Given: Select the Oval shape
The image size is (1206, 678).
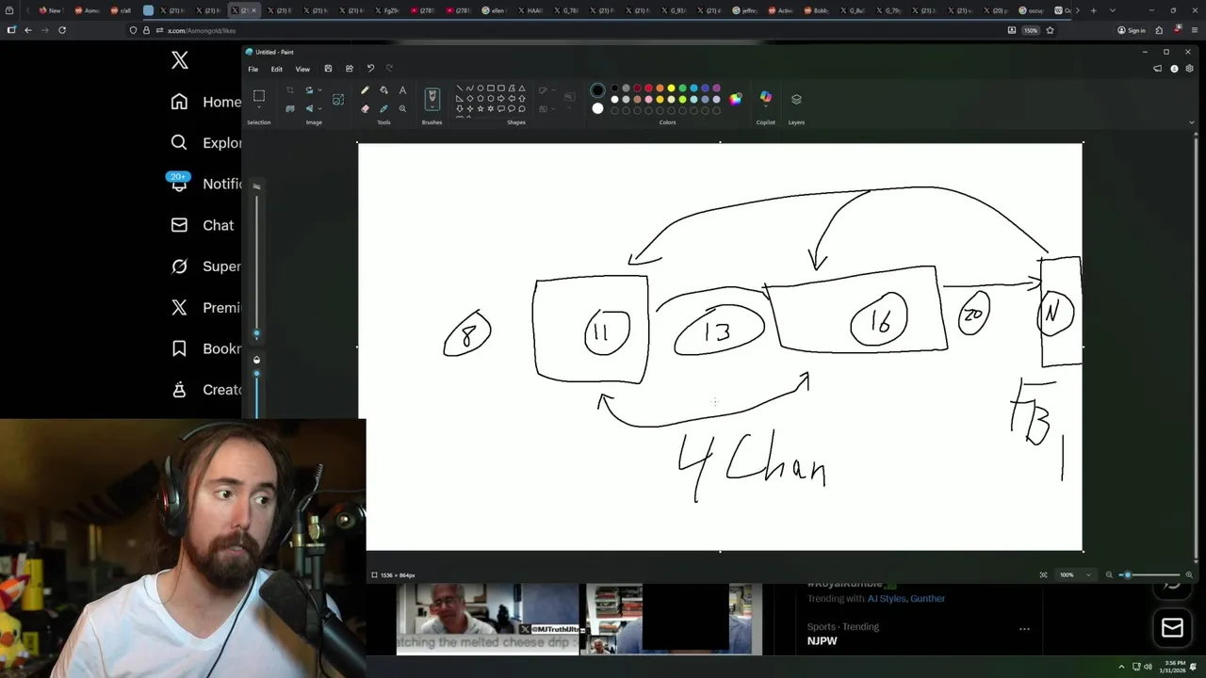Looking at the screenshot, I should pos(480,89).
